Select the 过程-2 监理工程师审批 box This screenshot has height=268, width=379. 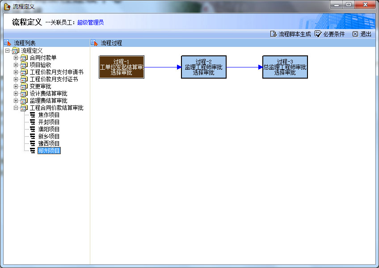204,67
